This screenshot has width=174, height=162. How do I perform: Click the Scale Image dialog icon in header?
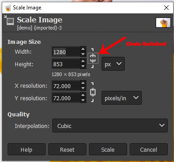9,20
